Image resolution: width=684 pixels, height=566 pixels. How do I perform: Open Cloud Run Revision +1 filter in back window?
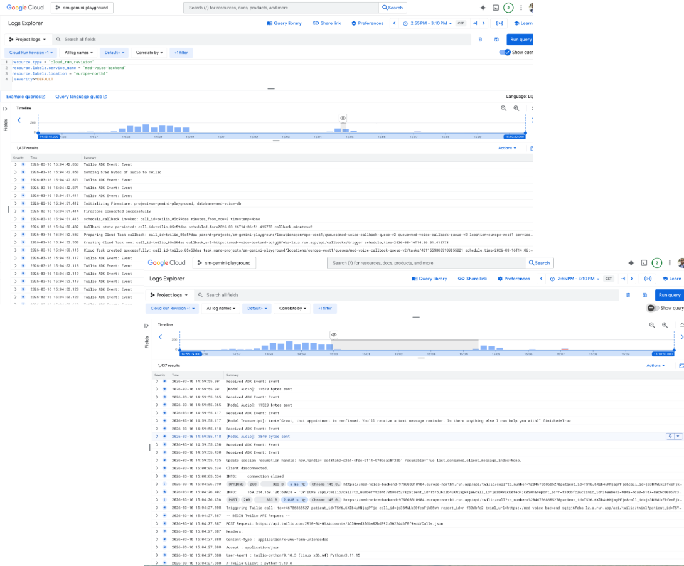click(31, 53)
